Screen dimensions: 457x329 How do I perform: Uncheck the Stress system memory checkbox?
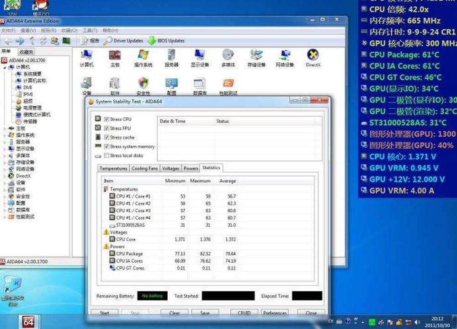coord(106,146)
